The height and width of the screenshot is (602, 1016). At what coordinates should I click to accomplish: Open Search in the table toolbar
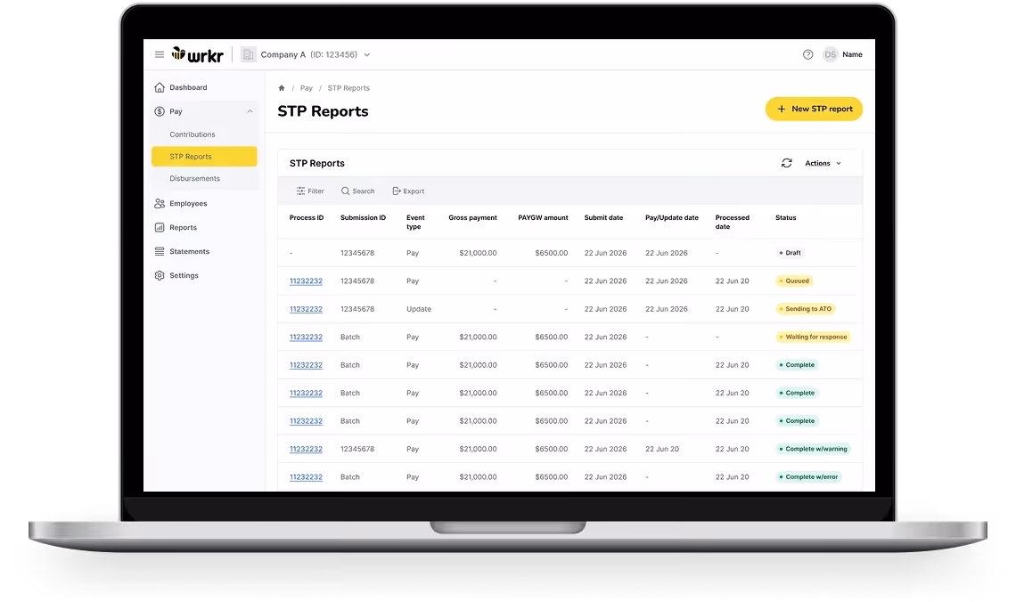[x=357, y=191]
